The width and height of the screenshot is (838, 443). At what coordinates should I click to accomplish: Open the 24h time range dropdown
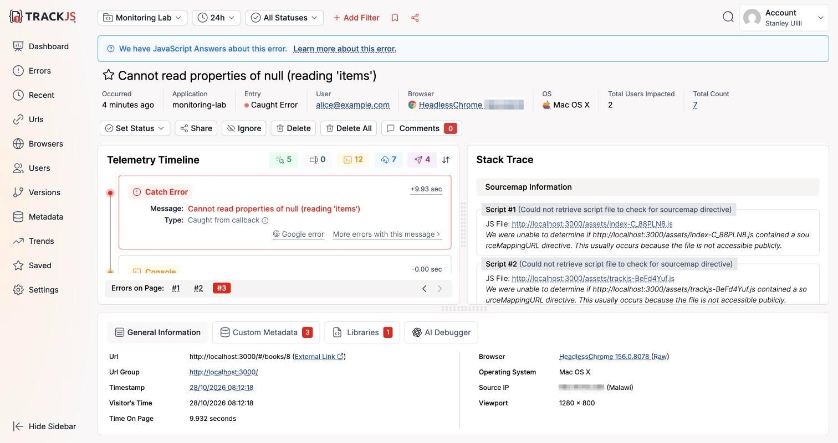coord(216,18)
